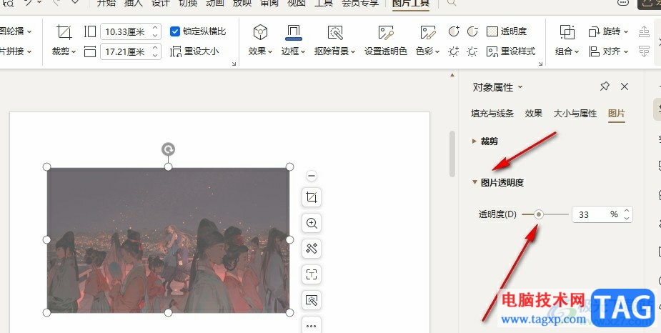Screen dimensions: 661x333
Task: Open the crop options dropdown arrow
Action: (x=74, y=52)
